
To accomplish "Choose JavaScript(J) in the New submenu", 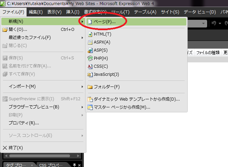I will [136, 74].
